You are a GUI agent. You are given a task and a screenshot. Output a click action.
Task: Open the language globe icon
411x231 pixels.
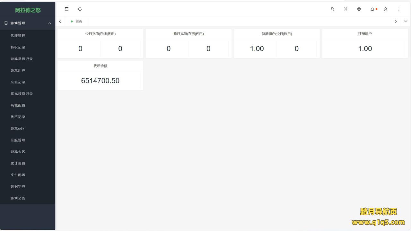(x=359, y=9)
